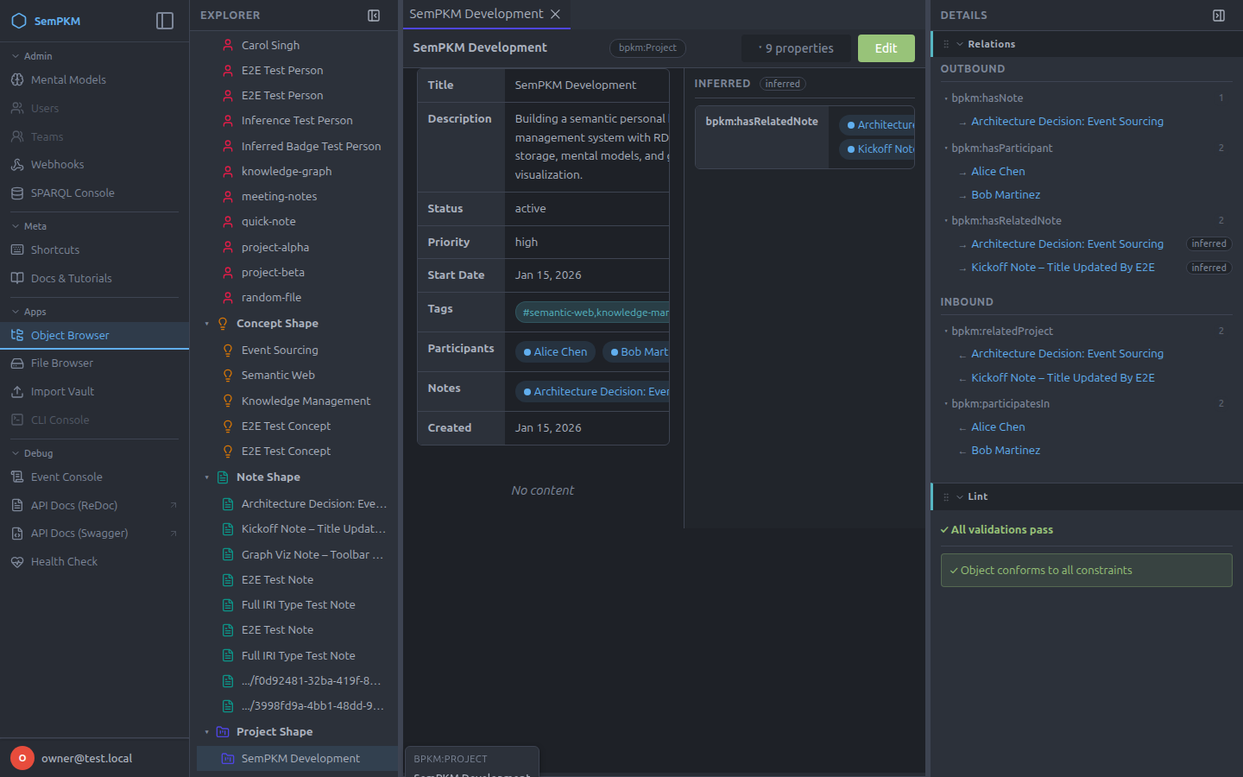Collapse the Explorer panel icon
The image size is (1243, 777).
tap(374, 16)
